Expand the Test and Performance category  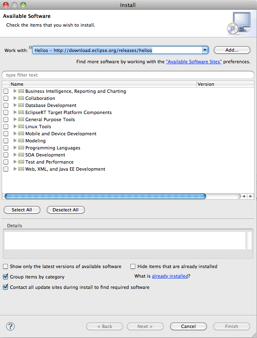[15, 162]
